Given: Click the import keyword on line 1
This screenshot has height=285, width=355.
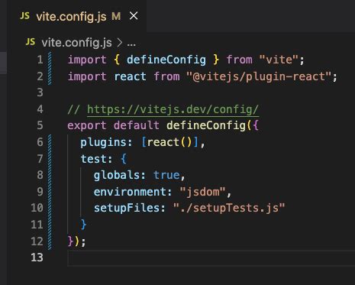Looking at the screenshot, I should point(87,60).
